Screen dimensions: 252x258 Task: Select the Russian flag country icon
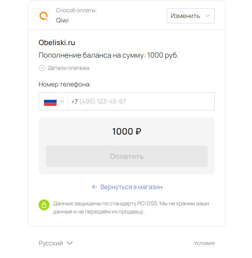pos(50,103)
